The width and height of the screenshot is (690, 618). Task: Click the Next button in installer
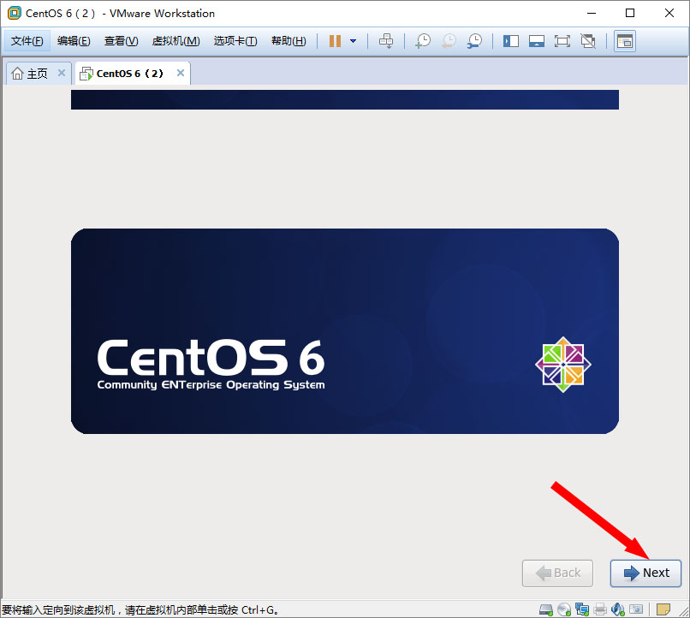click(x=645, y=573)
